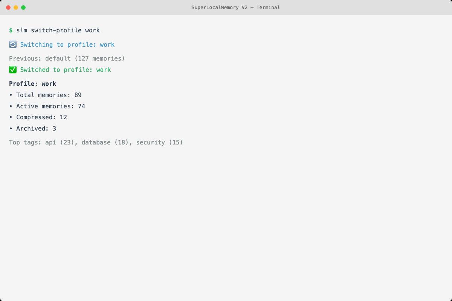Click 'Switching to profile: work' line
The height and width of the screenshot is (301, 452).
(67, 45)
